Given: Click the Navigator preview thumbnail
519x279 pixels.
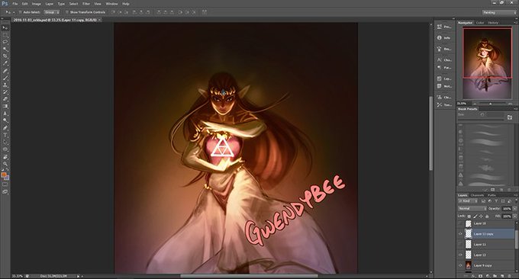Looking at the screenshot, I should 487,63.
